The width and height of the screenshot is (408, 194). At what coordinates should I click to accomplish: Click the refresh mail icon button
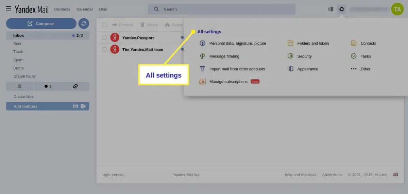(x=84, y=23)
